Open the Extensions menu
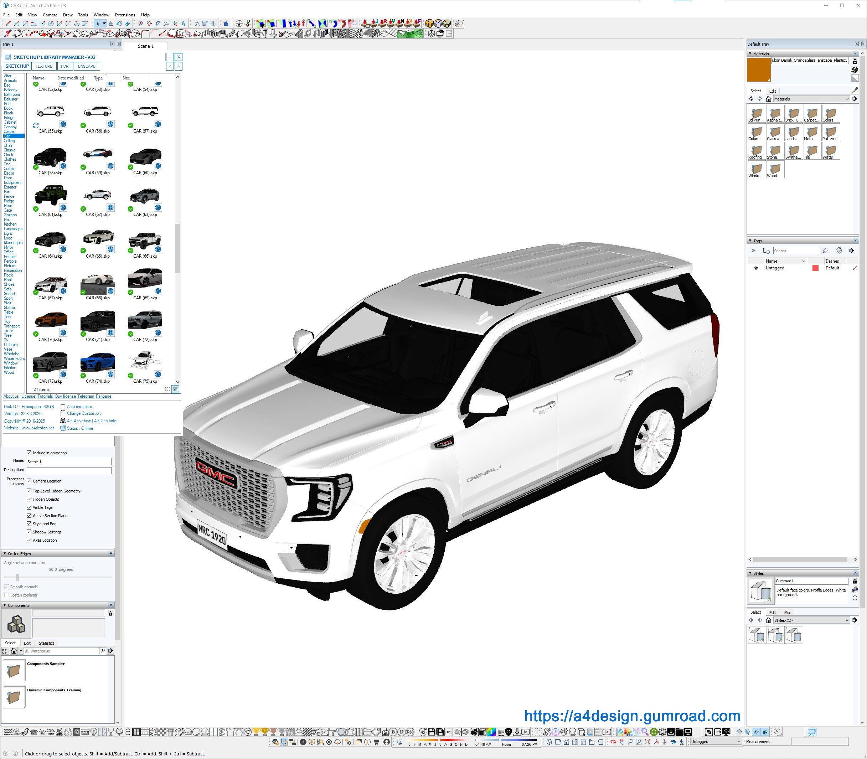867x759 pixels. pos(125,15)
